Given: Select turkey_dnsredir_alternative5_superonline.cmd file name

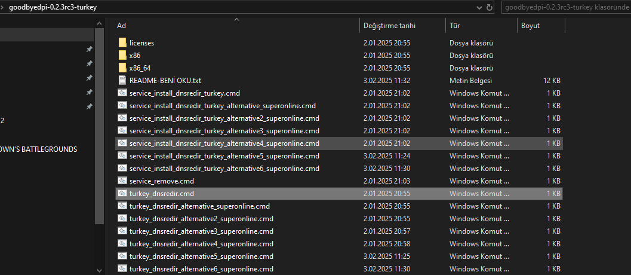Looking at the screenshot, I should [x=202, y=256].
